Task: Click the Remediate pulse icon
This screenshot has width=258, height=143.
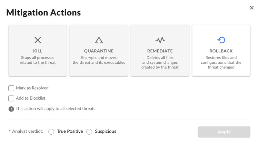Action: pos(160,40)
